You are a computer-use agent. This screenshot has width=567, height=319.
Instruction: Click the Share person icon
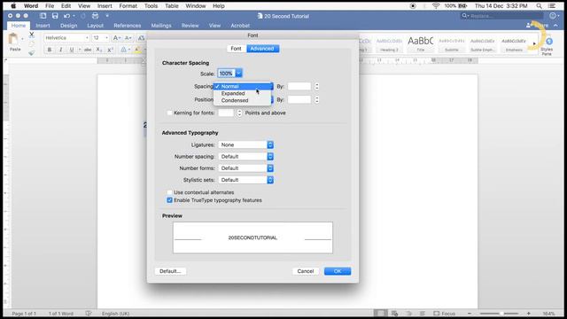click(529, 26)
